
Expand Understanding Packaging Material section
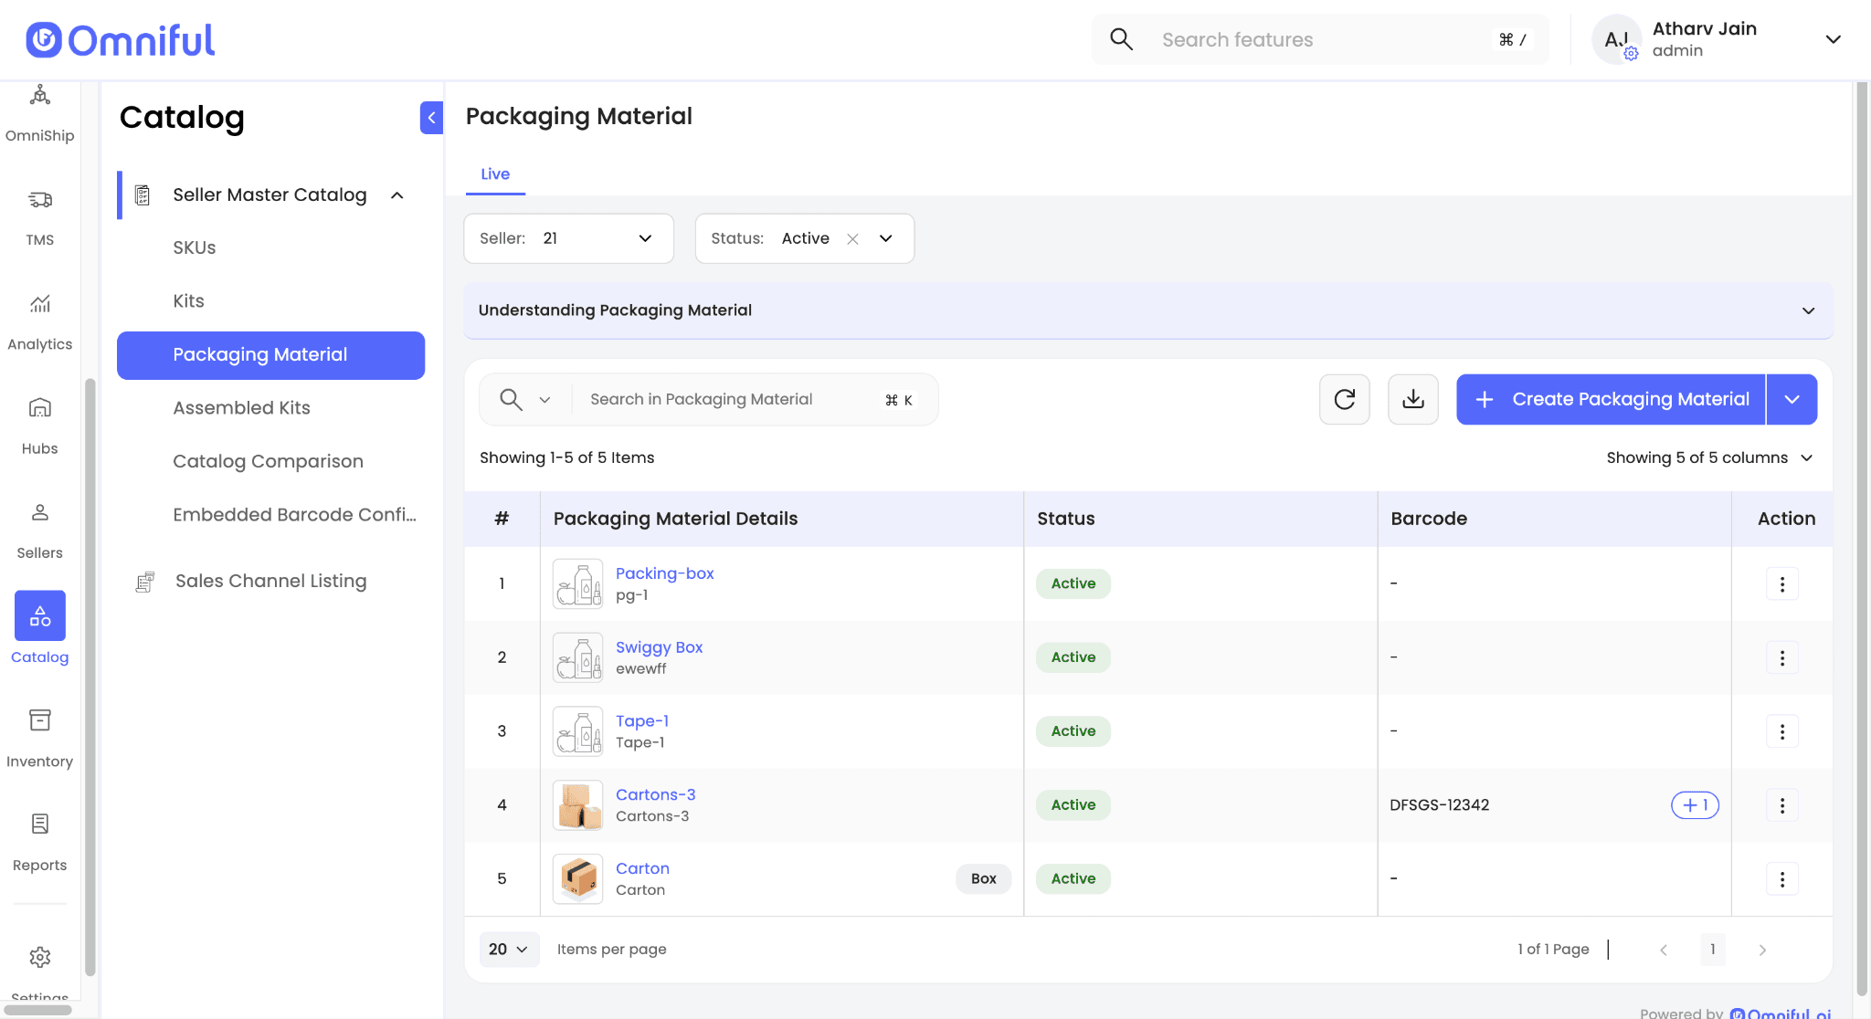pyautogui.click(x=1807, y=310)
